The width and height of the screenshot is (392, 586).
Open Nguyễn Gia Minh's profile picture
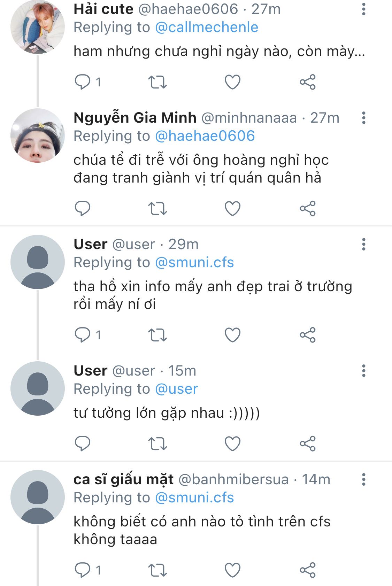click(x=38, y=136)
